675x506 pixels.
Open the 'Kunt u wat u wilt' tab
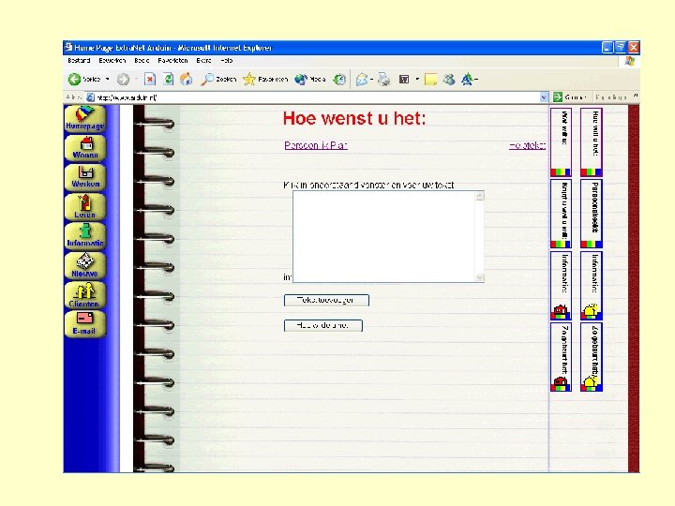pyautogui.click(x=561, y=214)
